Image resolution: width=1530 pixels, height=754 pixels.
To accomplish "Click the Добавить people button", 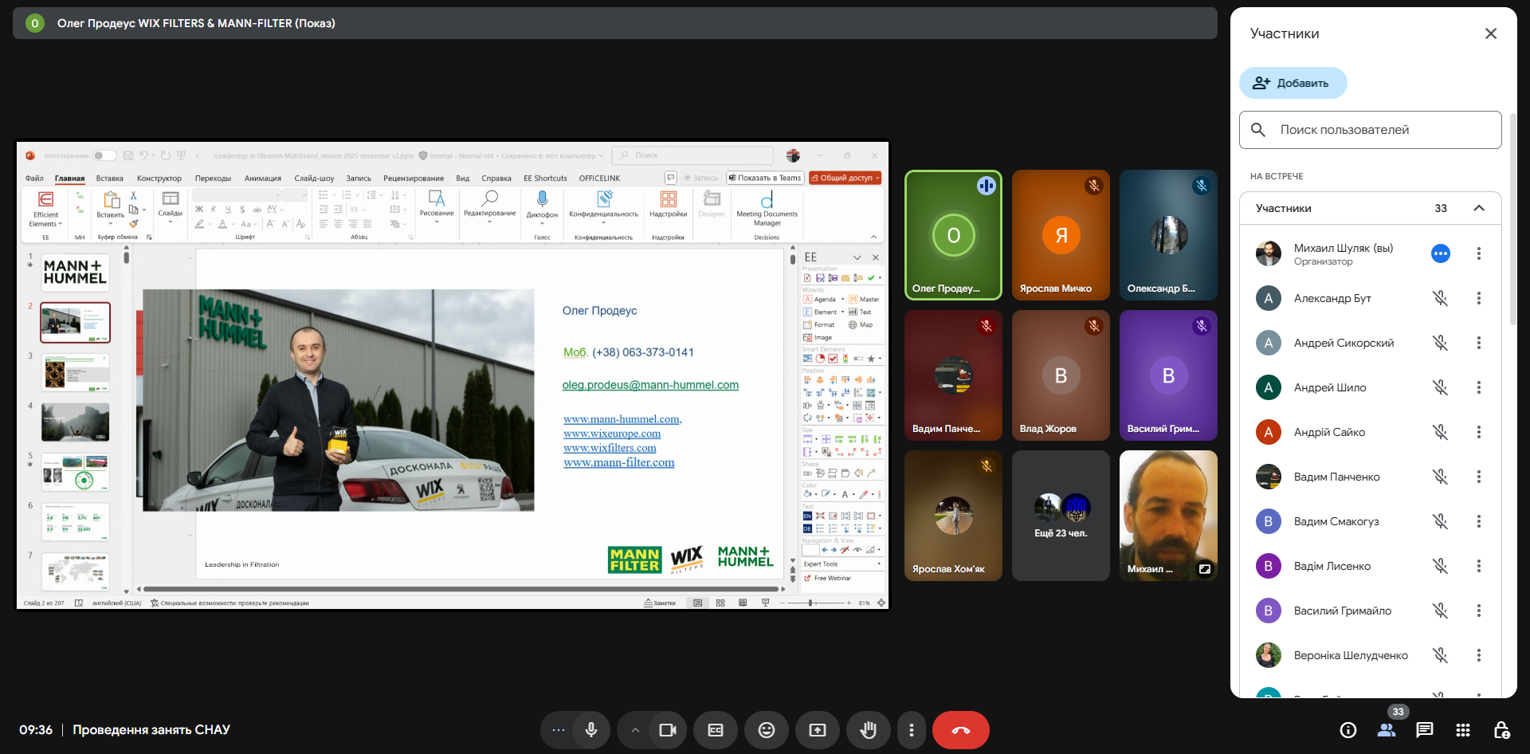I will pos(1293,83).
